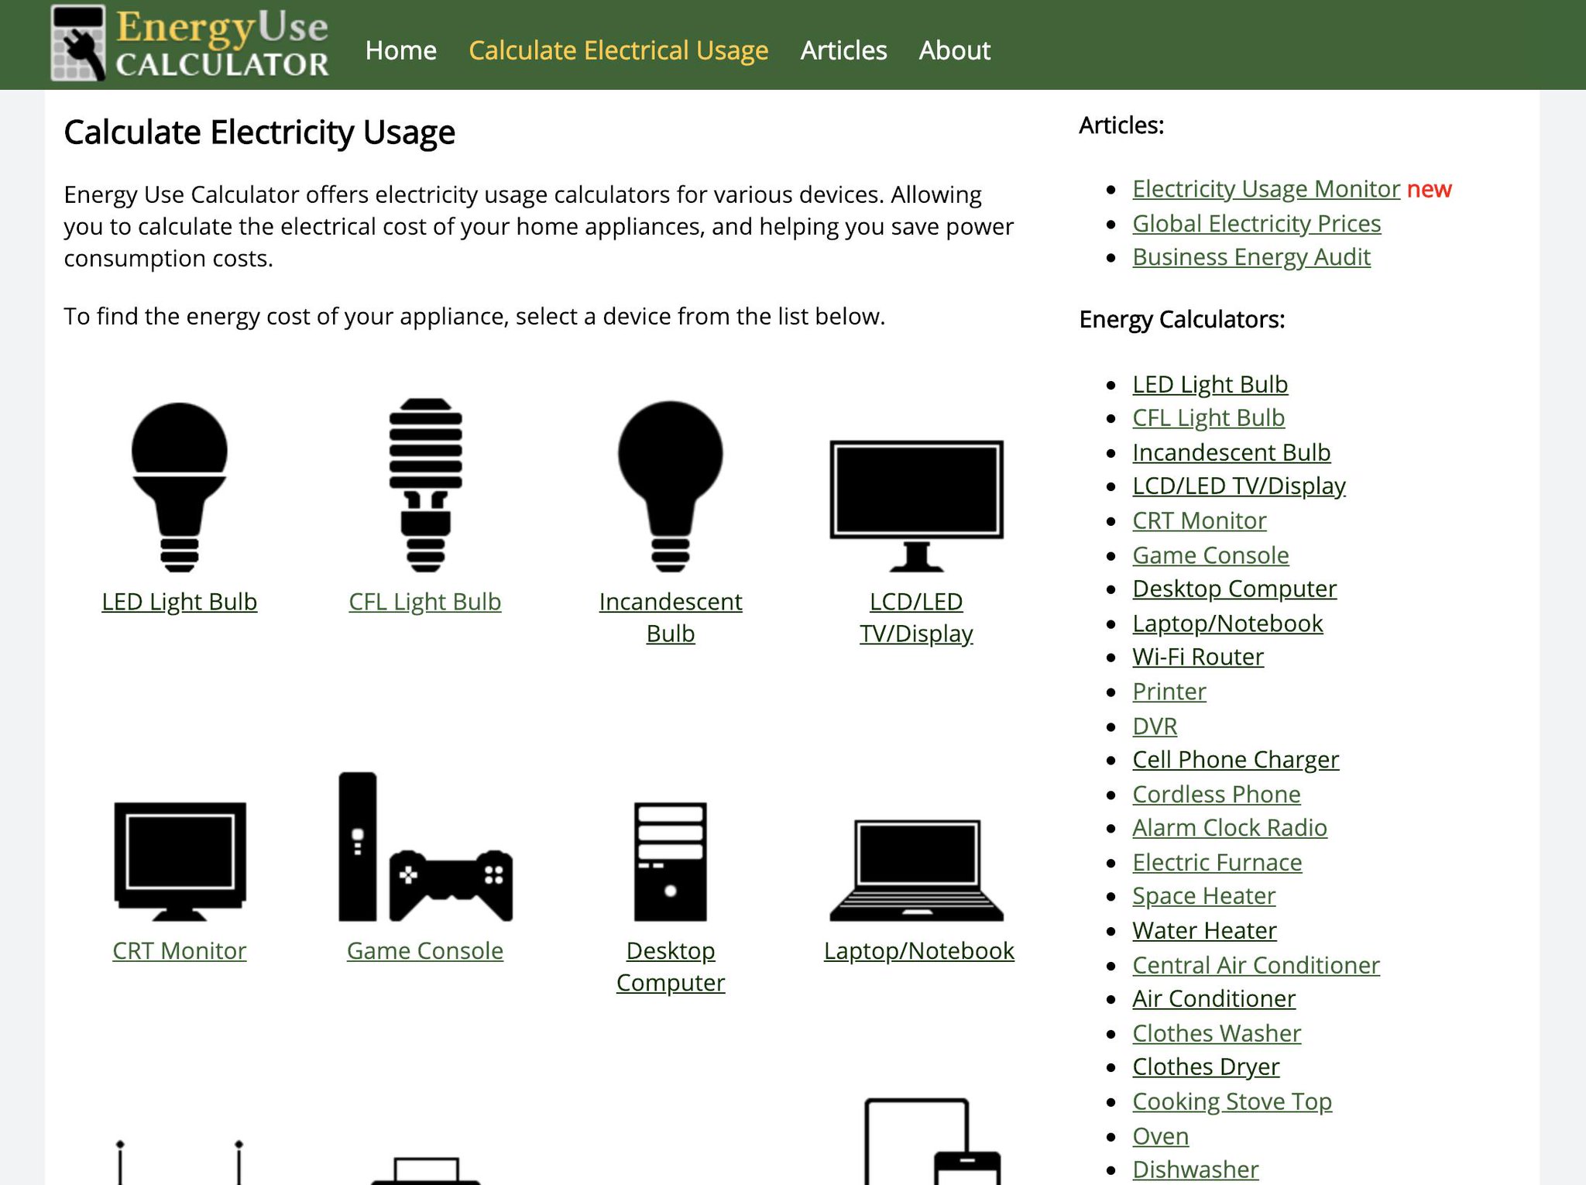This screenshot has height=1185, width=1586.
Task: Click Game Console text link under icon
Action: [424, 950]
